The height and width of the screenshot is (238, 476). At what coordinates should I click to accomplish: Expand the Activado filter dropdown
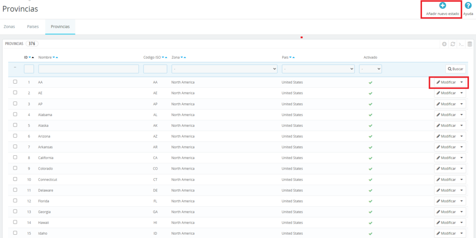[370, 69]
